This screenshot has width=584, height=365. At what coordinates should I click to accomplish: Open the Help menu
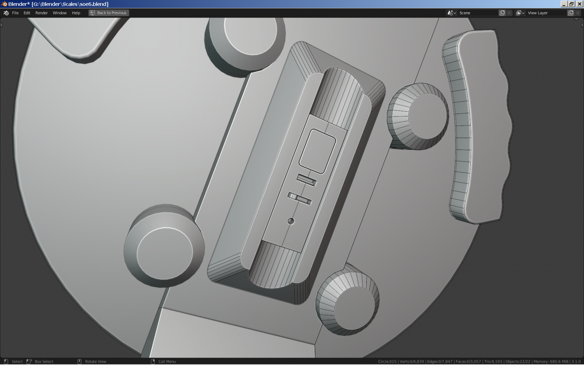point(76,13)
